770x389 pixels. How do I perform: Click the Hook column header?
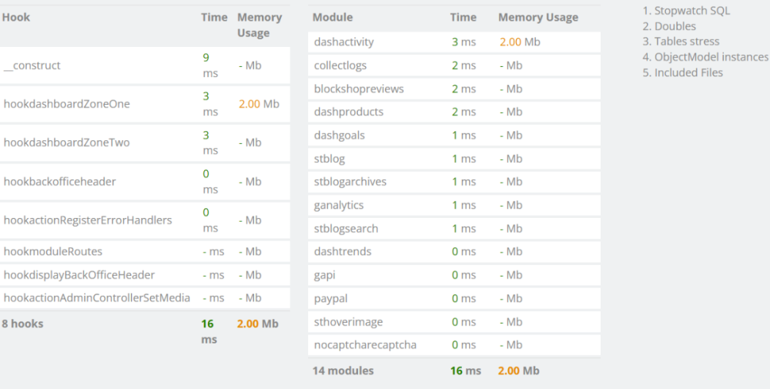pyautogui.click(x=16, y=17)
